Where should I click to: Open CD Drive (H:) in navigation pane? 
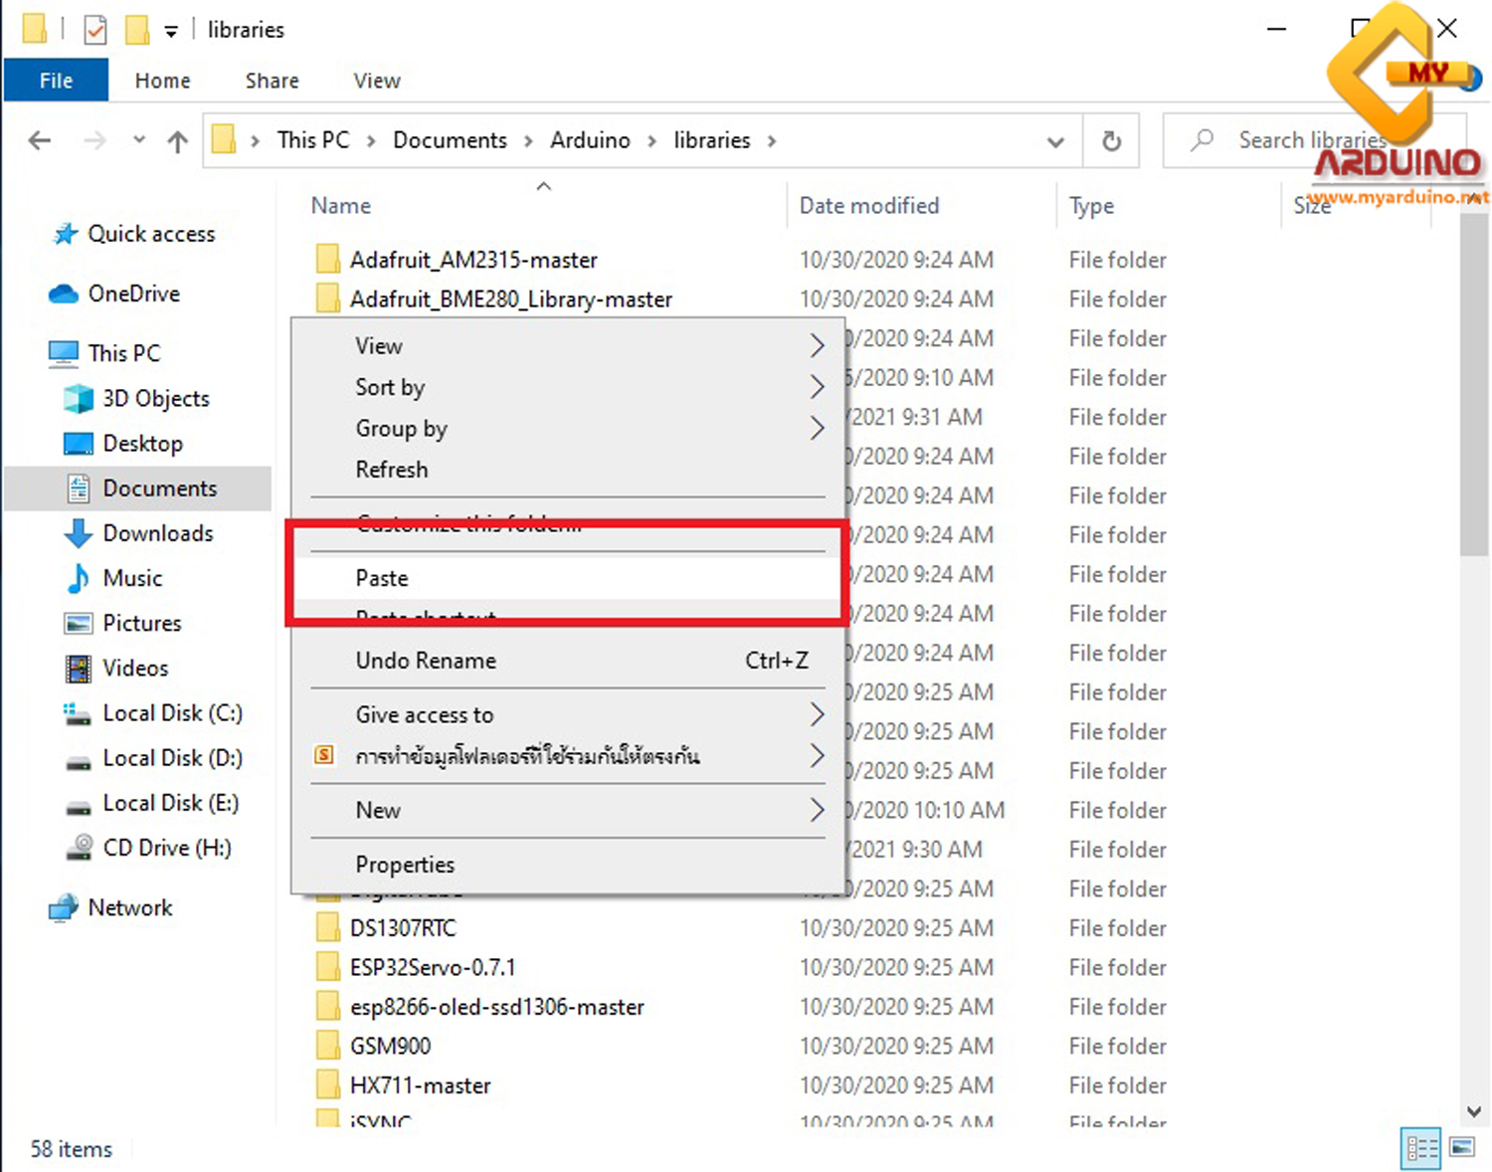pos(166,848)
